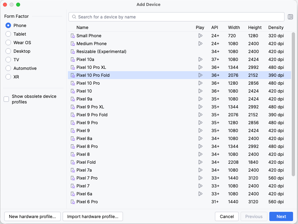Click the Play Store icon for Pixel Fold
The height and width of the screenshot is (224, 298).
click(x=200, y=162)
